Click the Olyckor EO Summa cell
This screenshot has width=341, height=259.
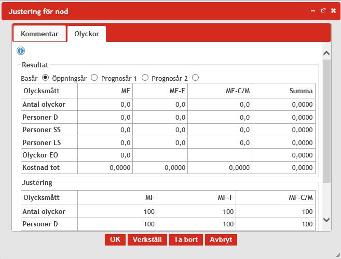coord(283,155)
